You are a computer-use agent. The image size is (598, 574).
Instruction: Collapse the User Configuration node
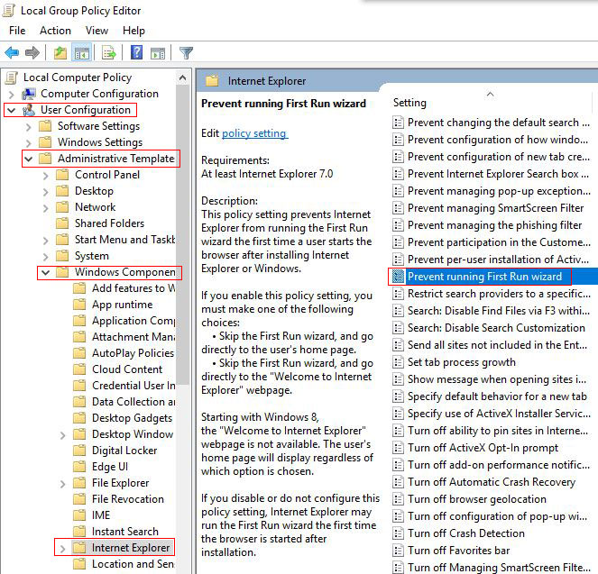pos(12,111)
